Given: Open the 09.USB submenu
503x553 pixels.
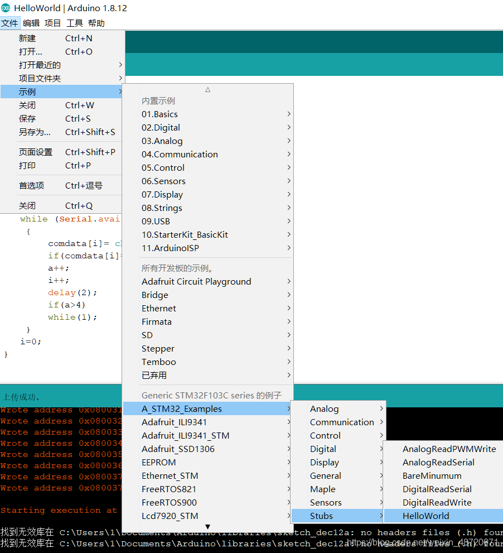Looking at the screenshot, I should 208,222.
